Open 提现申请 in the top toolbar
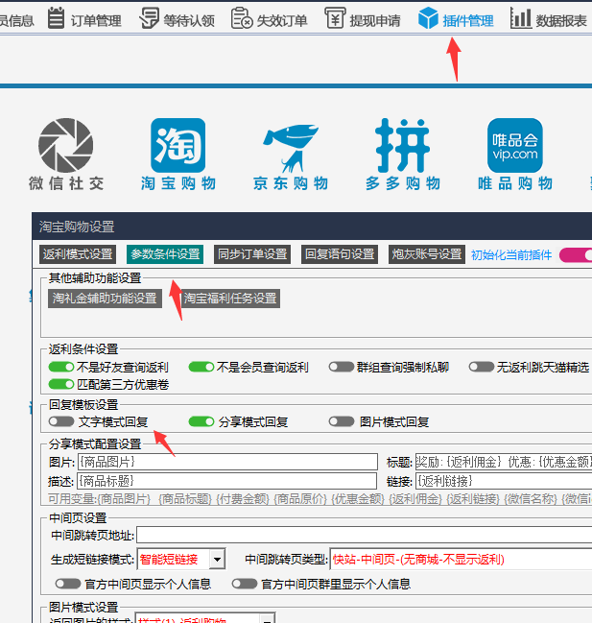This screenshot has height=623, width=592. [x=363, y=19]
